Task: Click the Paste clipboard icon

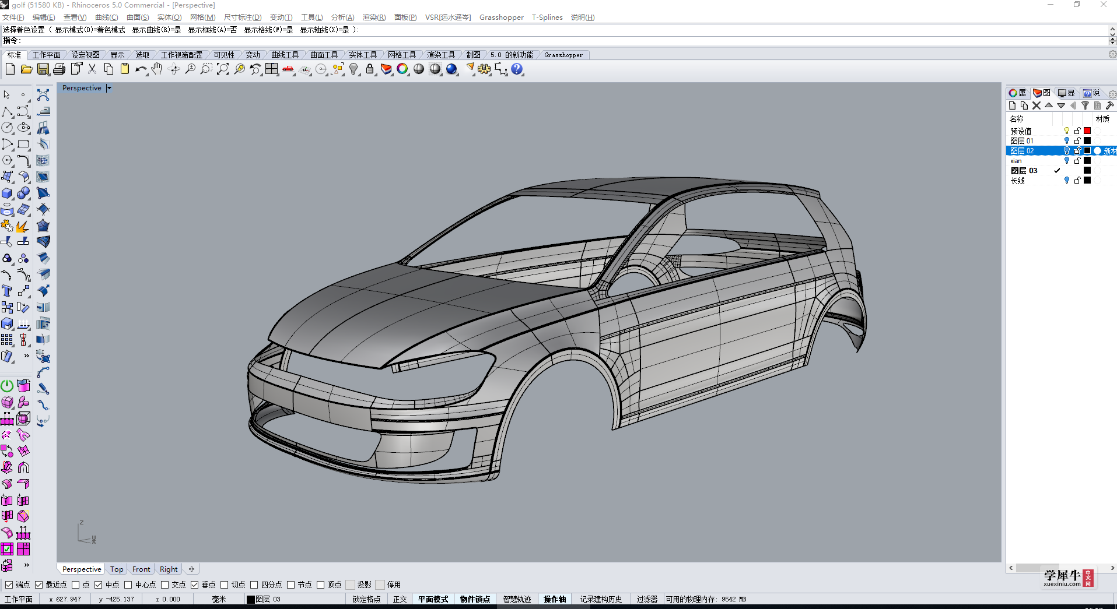Action: [x=125, y=69]
